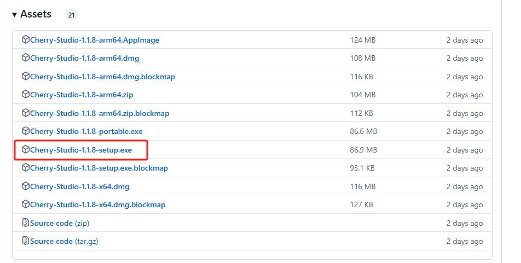This screenshot has height=263, width=521.
Task: Download Source code (tar.gz) archive
Action: click(x=64, y=241)
